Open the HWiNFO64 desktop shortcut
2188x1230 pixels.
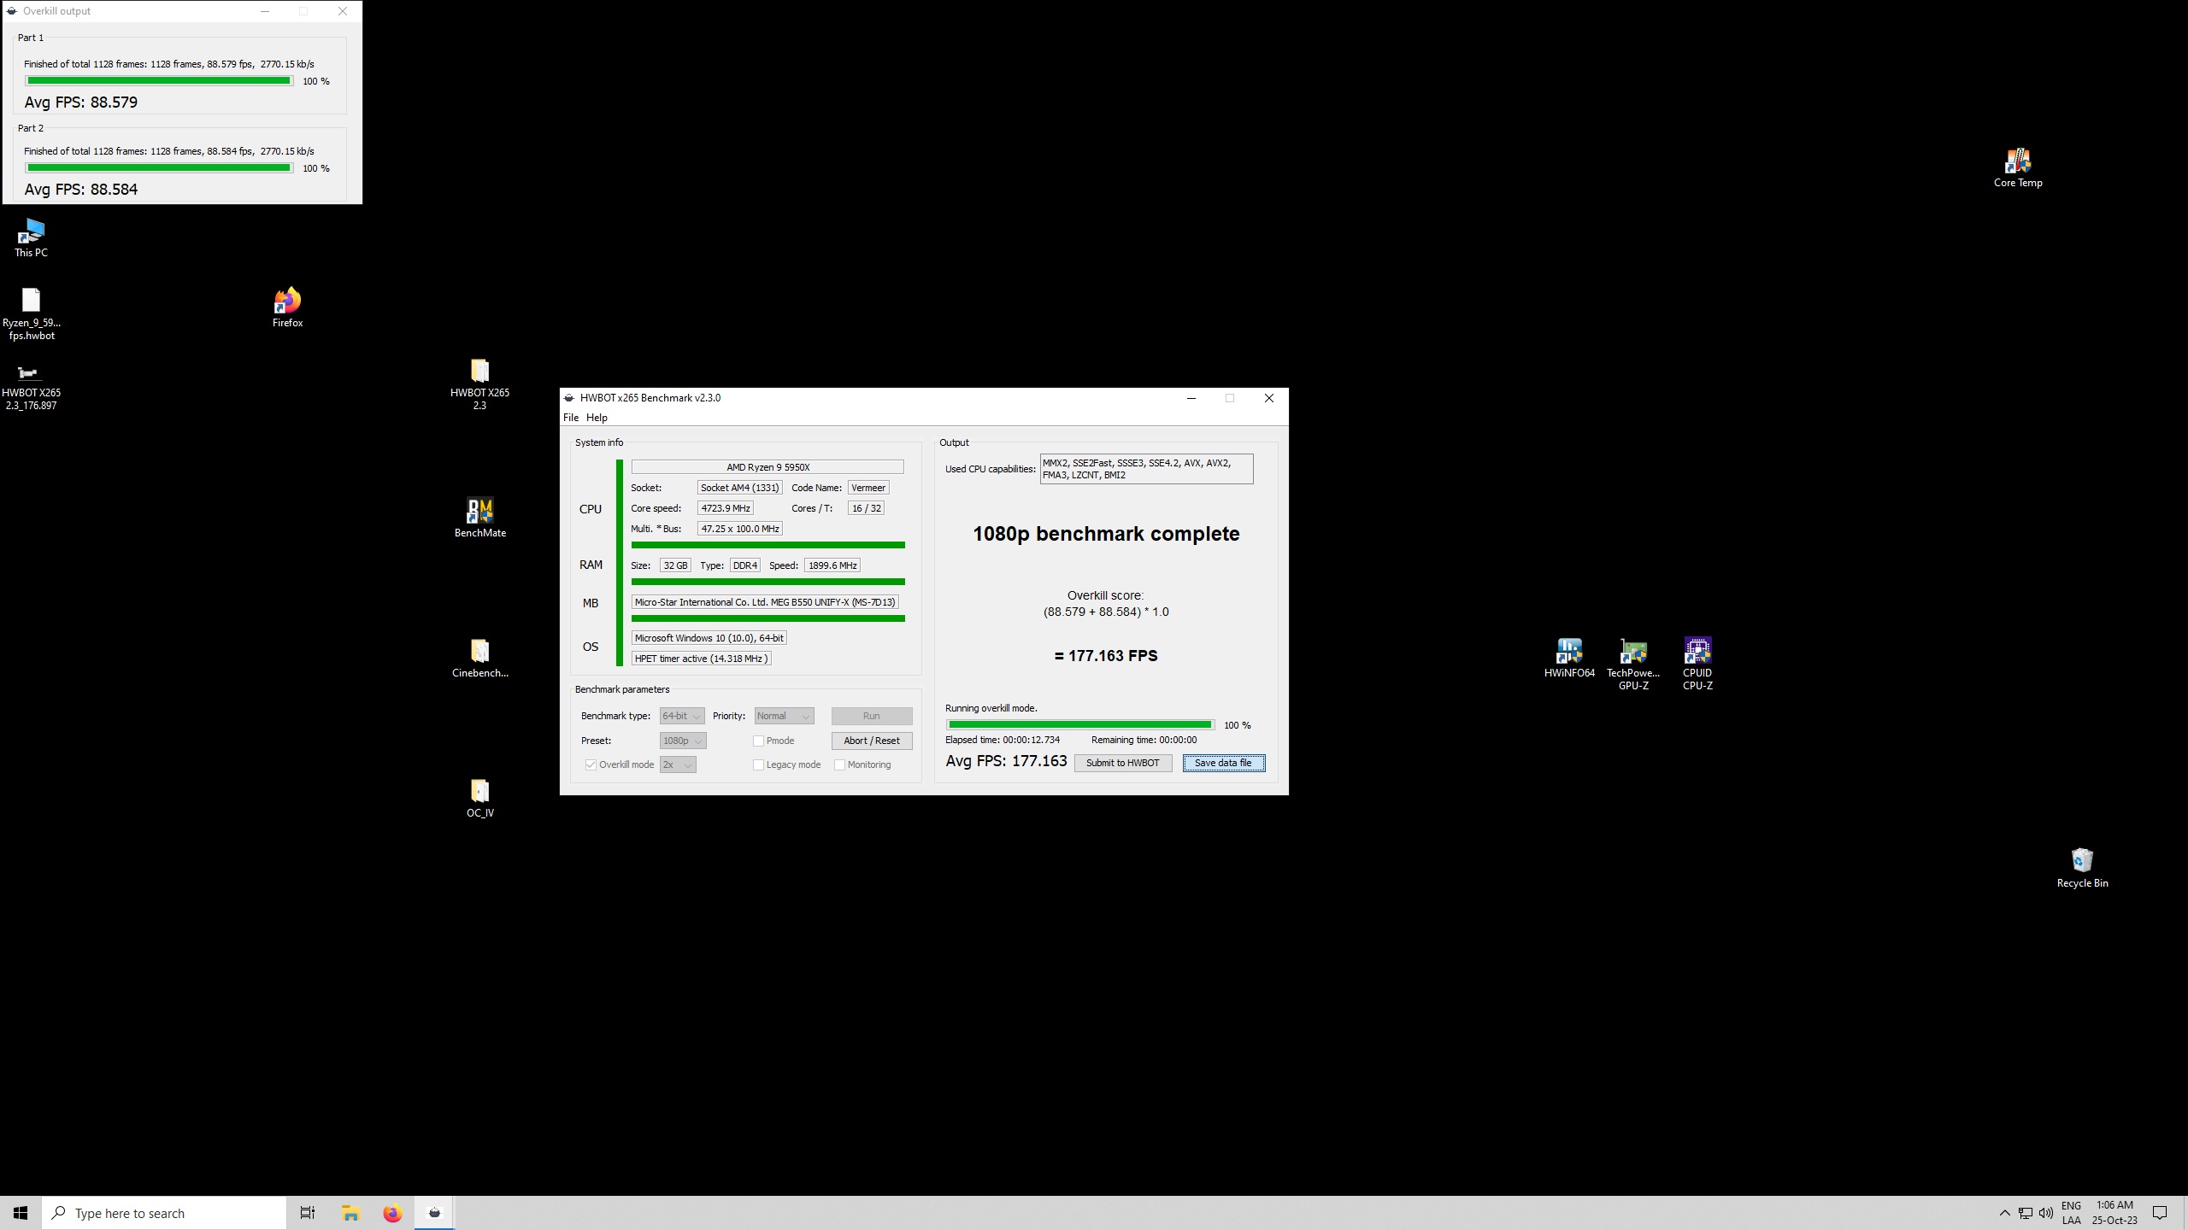click(x=1569, y=658)
